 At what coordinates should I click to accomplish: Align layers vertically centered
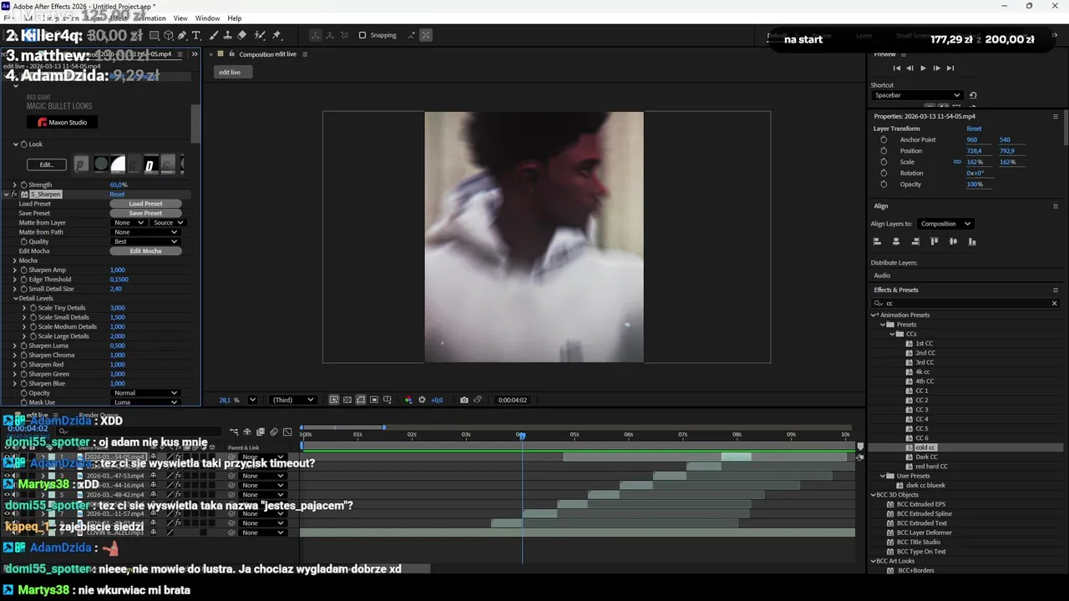pos(953,241)
